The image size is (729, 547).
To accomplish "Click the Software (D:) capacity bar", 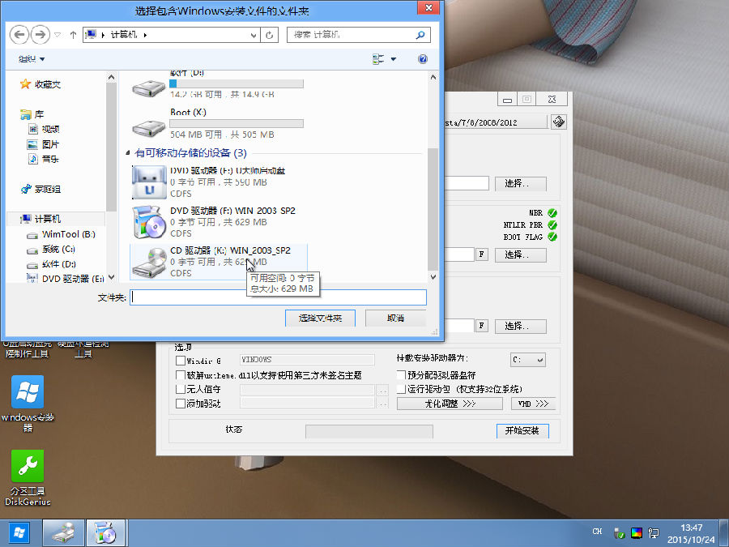I will [237, 83].
